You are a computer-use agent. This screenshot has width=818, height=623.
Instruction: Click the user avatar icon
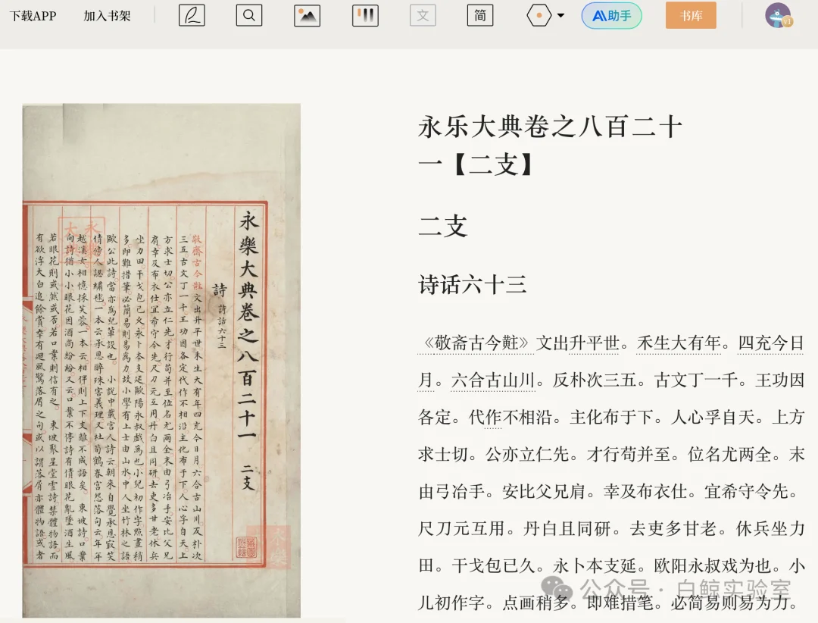779,15
